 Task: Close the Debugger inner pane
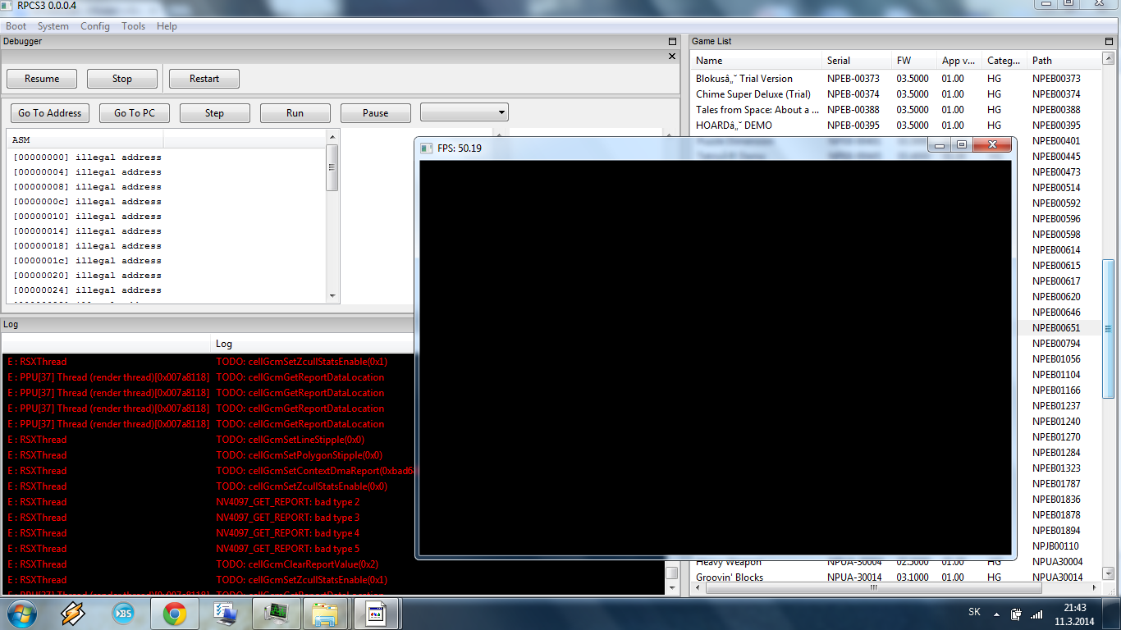(x=672, y=57)
